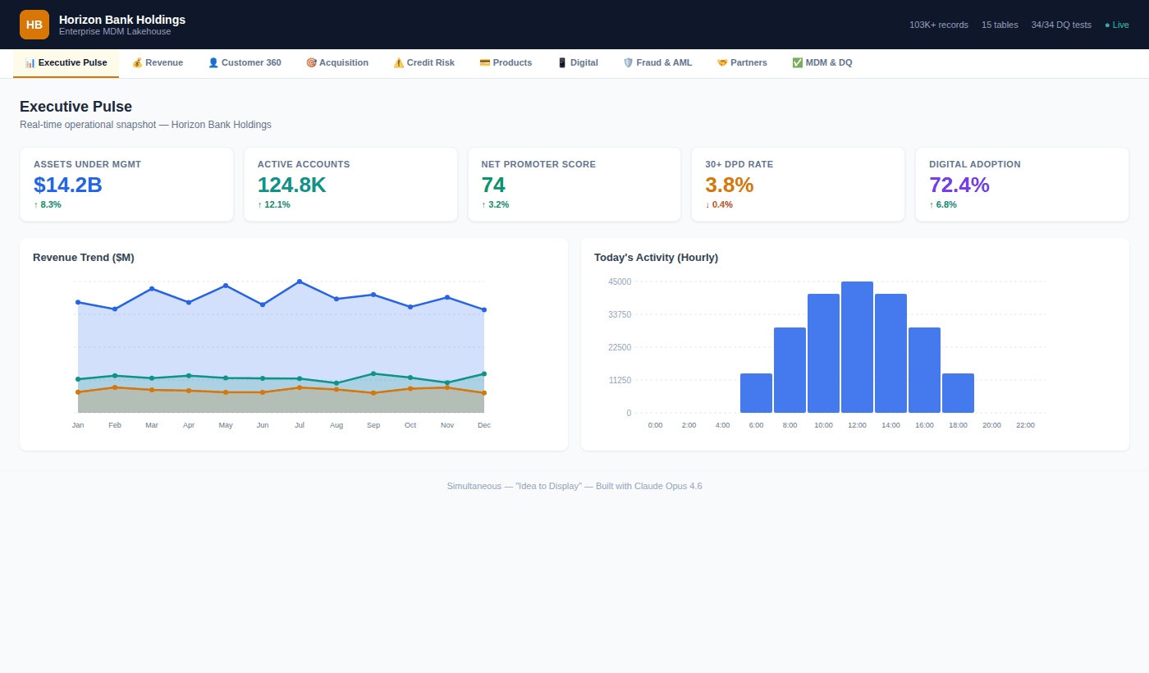Switch to the Executive Pulse tab

click(66, 63)
